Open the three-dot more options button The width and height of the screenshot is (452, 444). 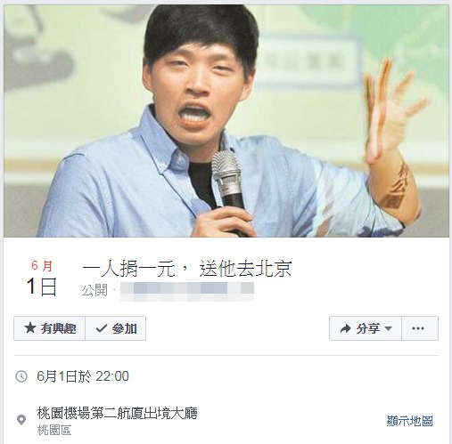pos(420,328)
